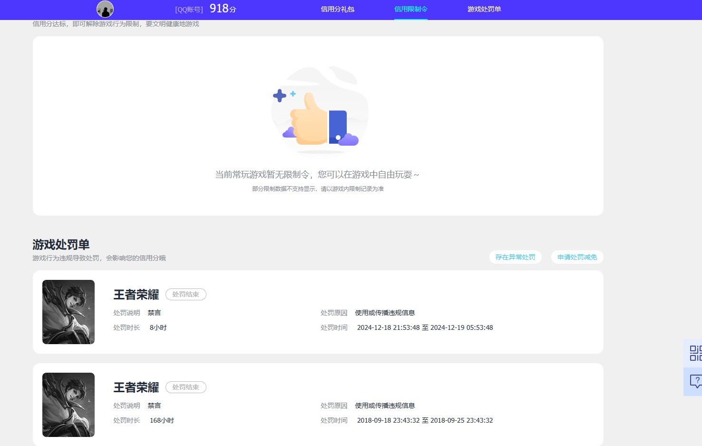
Task: Open game thumbnail of the 168小时 penalty
Action: tap(68, 405)
